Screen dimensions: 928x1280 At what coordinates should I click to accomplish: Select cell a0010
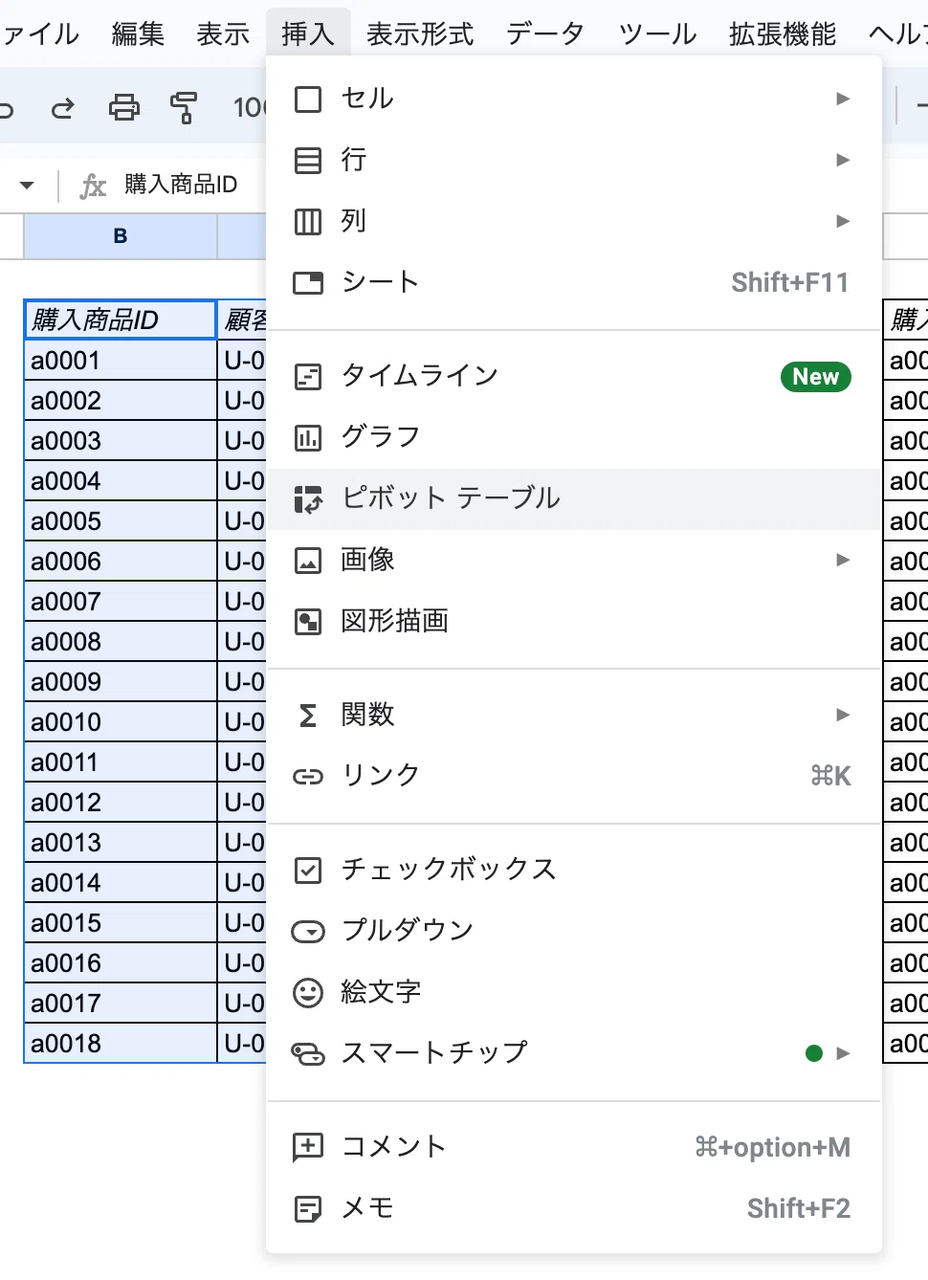click(121, 722)
